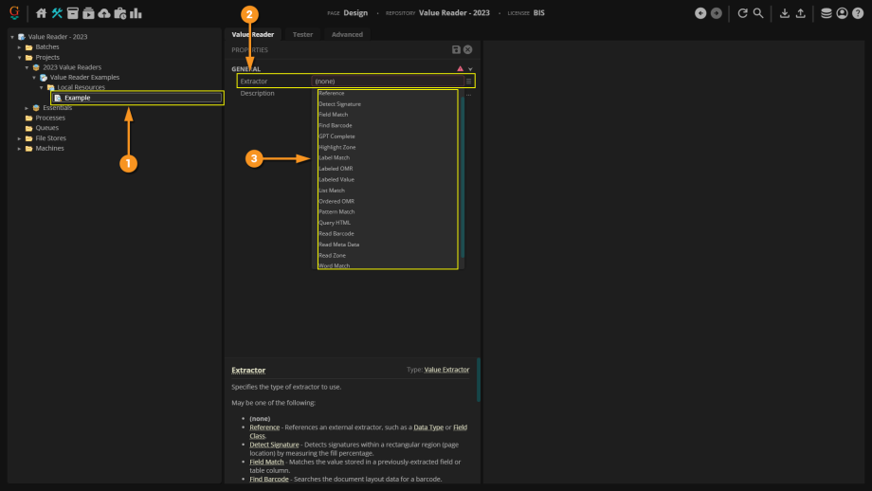
Task: Click the Cancel X icon in Properties
Action: [x=467, y=49]
